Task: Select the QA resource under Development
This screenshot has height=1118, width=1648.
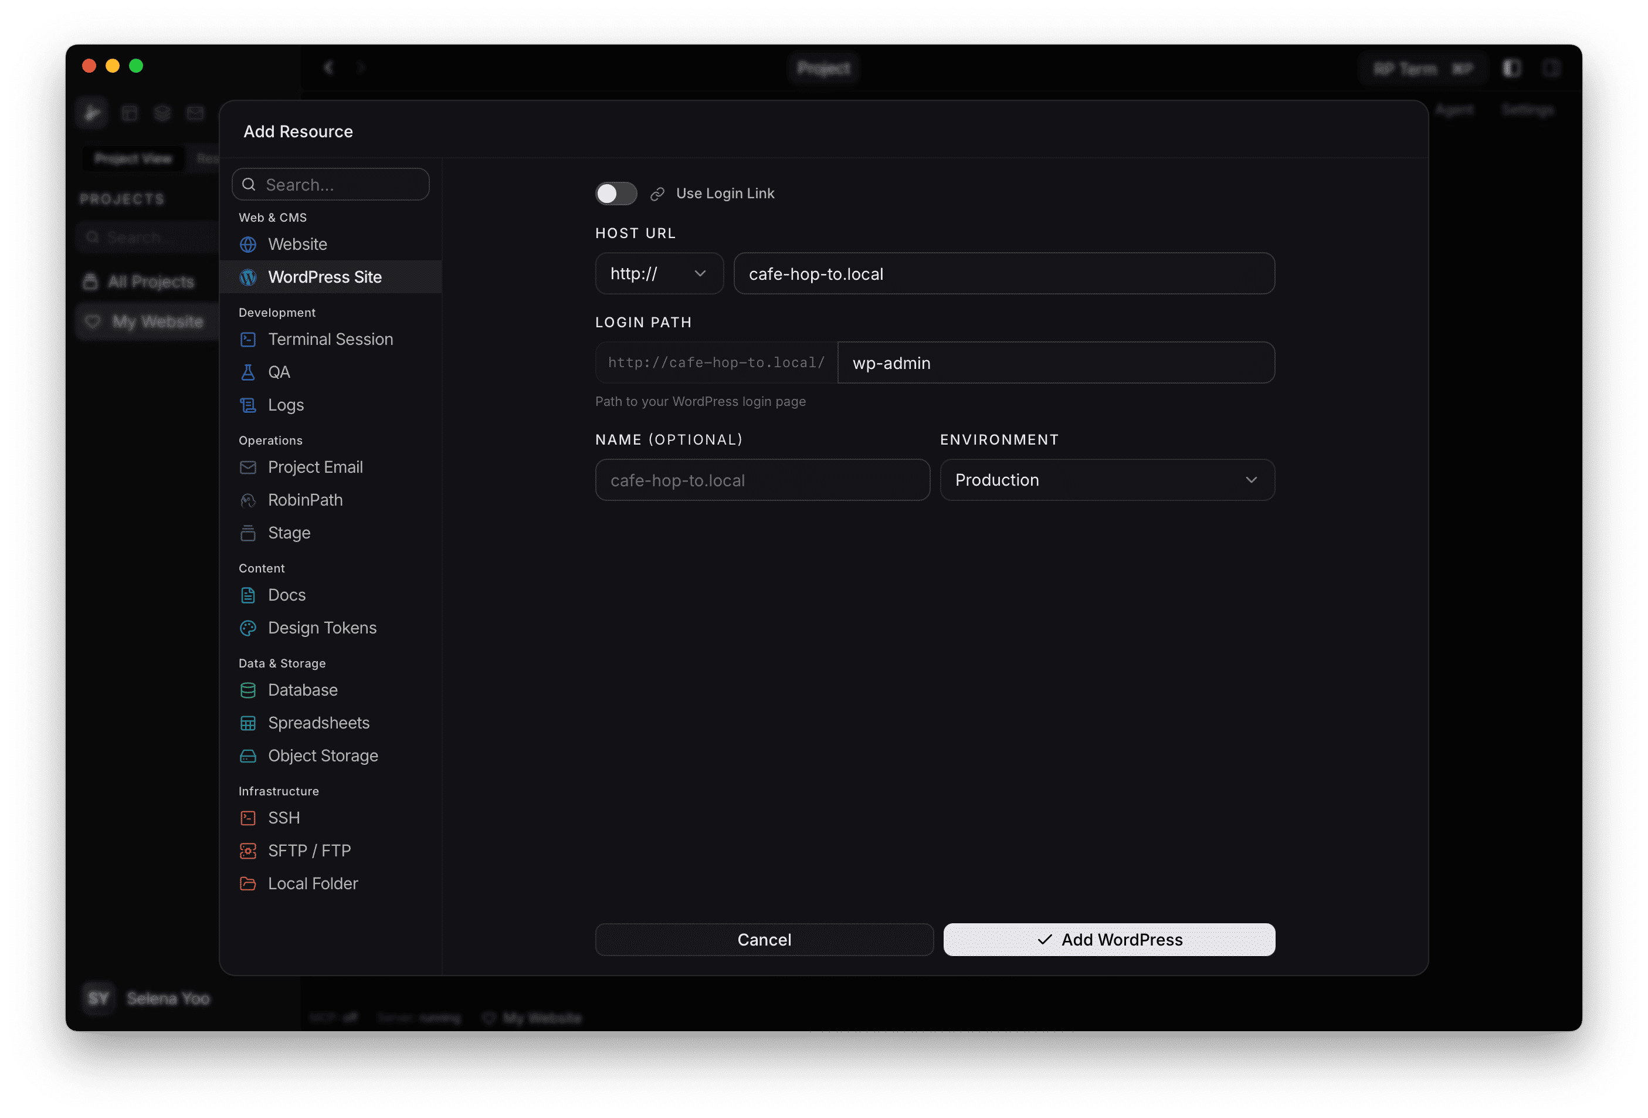Action: [279, 372]
